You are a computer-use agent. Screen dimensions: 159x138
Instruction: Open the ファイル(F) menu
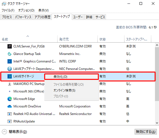[x=8, y=10]
